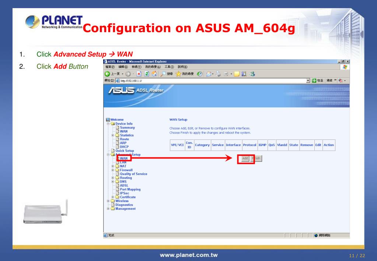
Task: Click the Home house icon
Action: 154,74
